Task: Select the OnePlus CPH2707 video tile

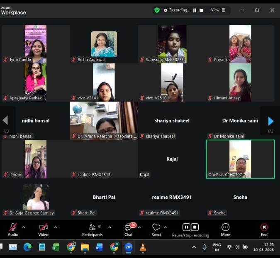Action: 240,159
